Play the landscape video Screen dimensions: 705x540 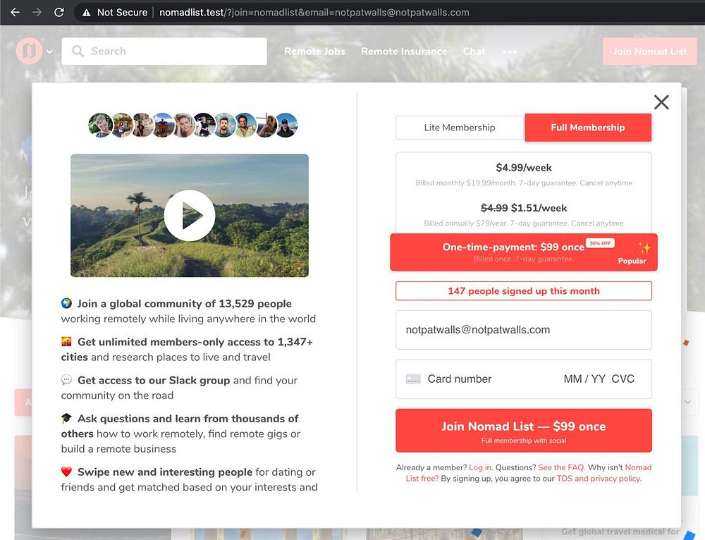(189, 216)
